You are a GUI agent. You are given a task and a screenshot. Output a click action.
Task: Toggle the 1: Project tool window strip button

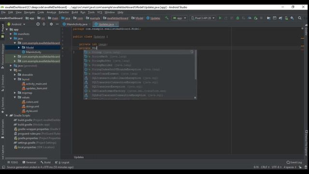point(2,31)
